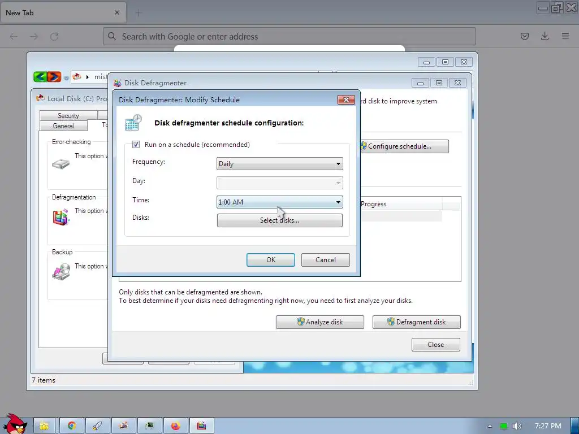This screenshot has width=579, height=434.
Task: Maximize the Disk Defragmenter window
Action: tap(439, 83)
